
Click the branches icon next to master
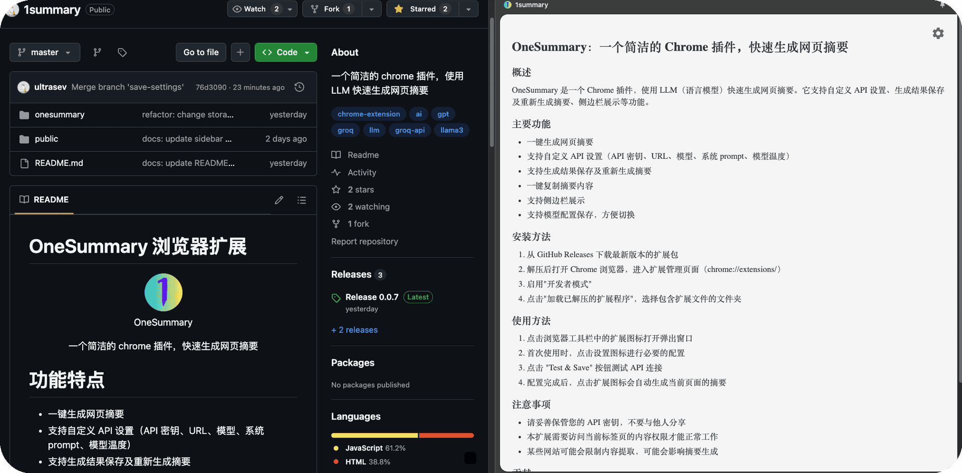tap(97, 52)
